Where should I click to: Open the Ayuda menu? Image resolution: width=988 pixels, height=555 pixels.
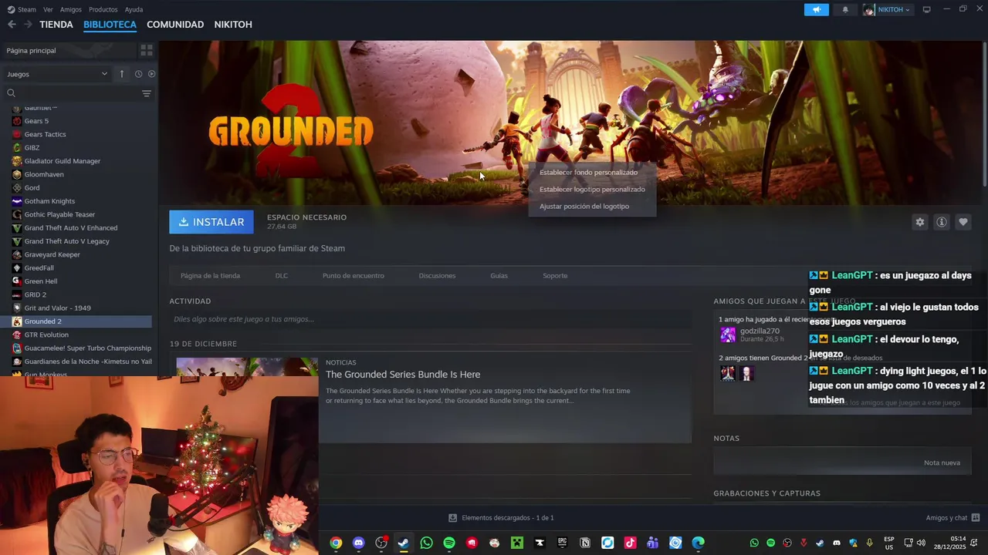pos(134,9)
